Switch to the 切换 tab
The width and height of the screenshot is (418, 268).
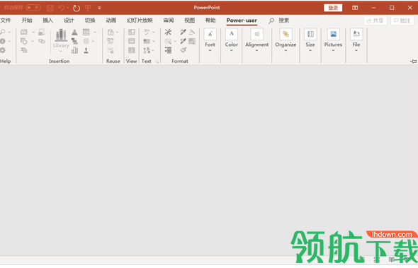[x=90, y=21]
